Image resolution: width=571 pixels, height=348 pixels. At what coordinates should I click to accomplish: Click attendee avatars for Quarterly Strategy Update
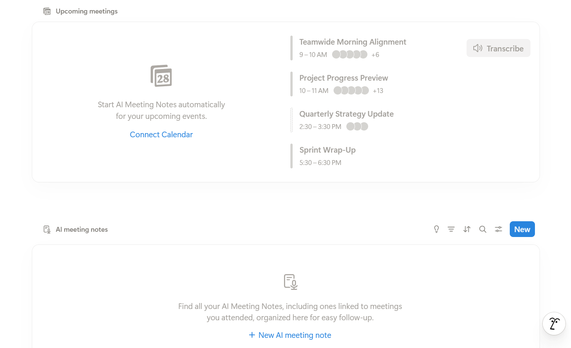tap(357, 126)
